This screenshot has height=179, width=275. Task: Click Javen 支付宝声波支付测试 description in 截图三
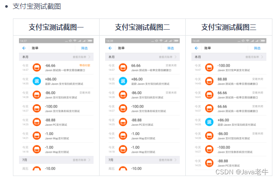[x=234, y=70]
